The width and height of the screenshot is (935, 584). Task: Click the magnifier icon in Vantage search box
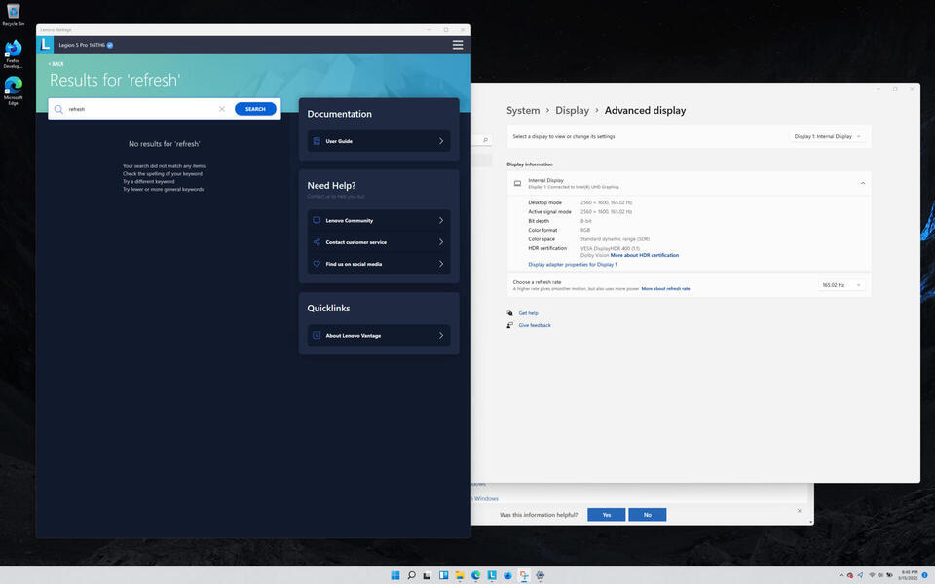click(x=58, y=110)
